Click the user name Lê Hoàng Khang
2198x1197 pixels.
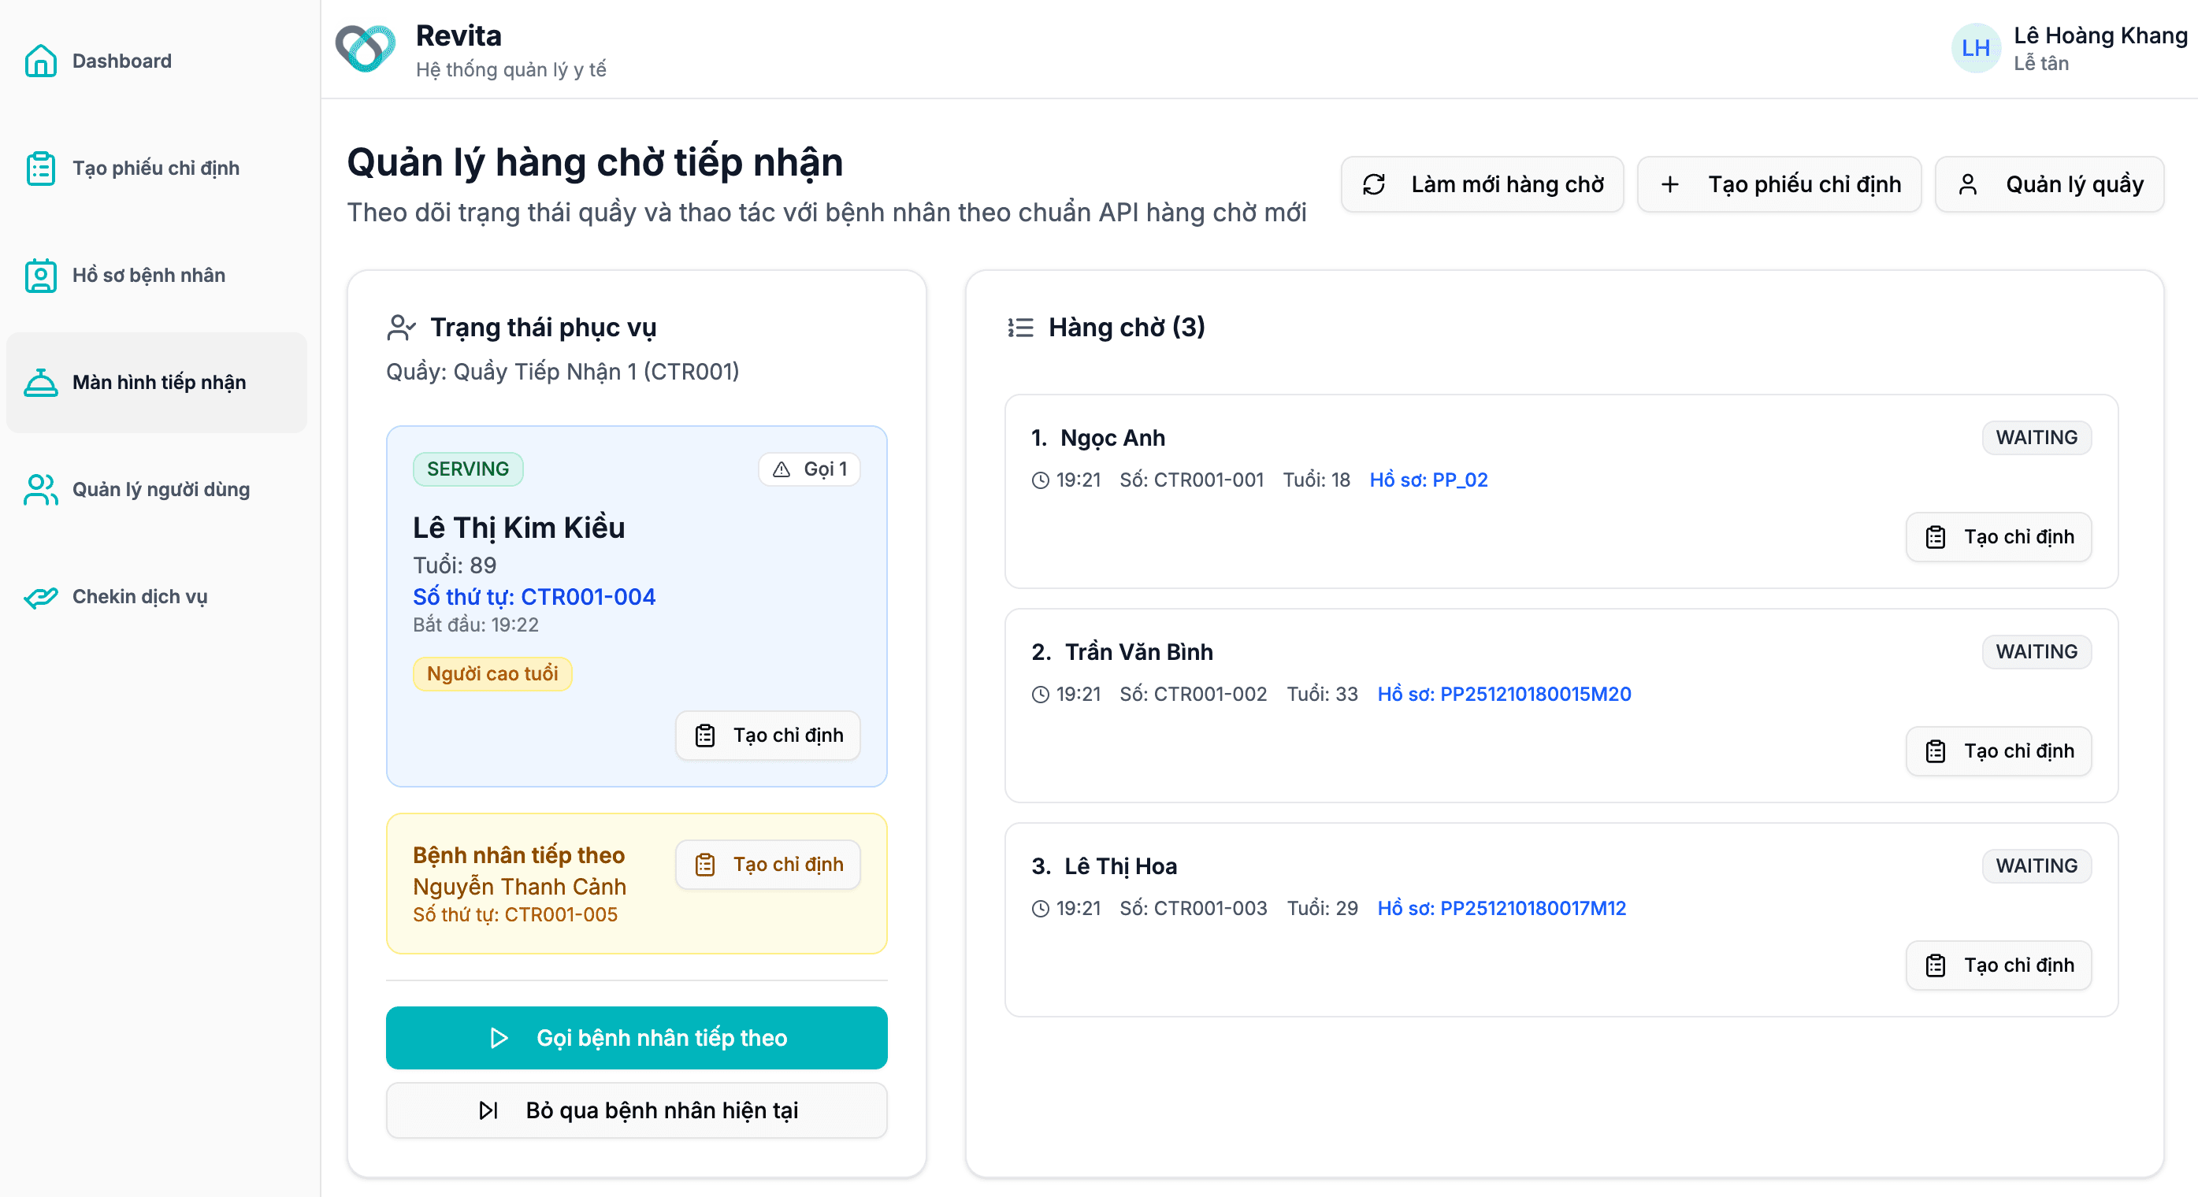click(2100, 35)
